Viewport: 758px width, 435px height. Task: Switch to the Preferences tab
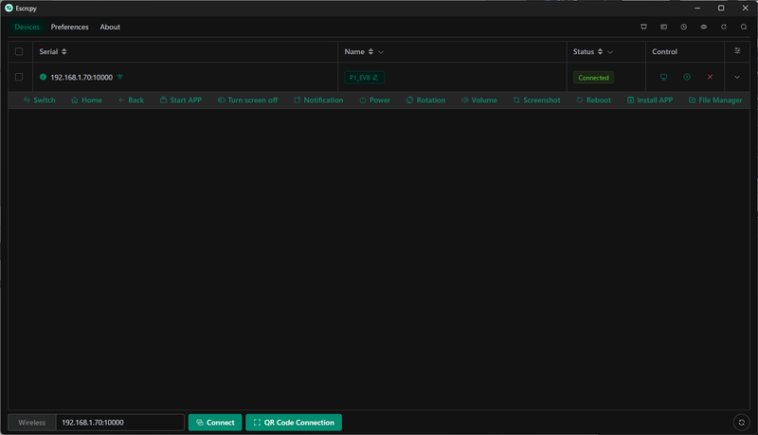tap(69, 27)
